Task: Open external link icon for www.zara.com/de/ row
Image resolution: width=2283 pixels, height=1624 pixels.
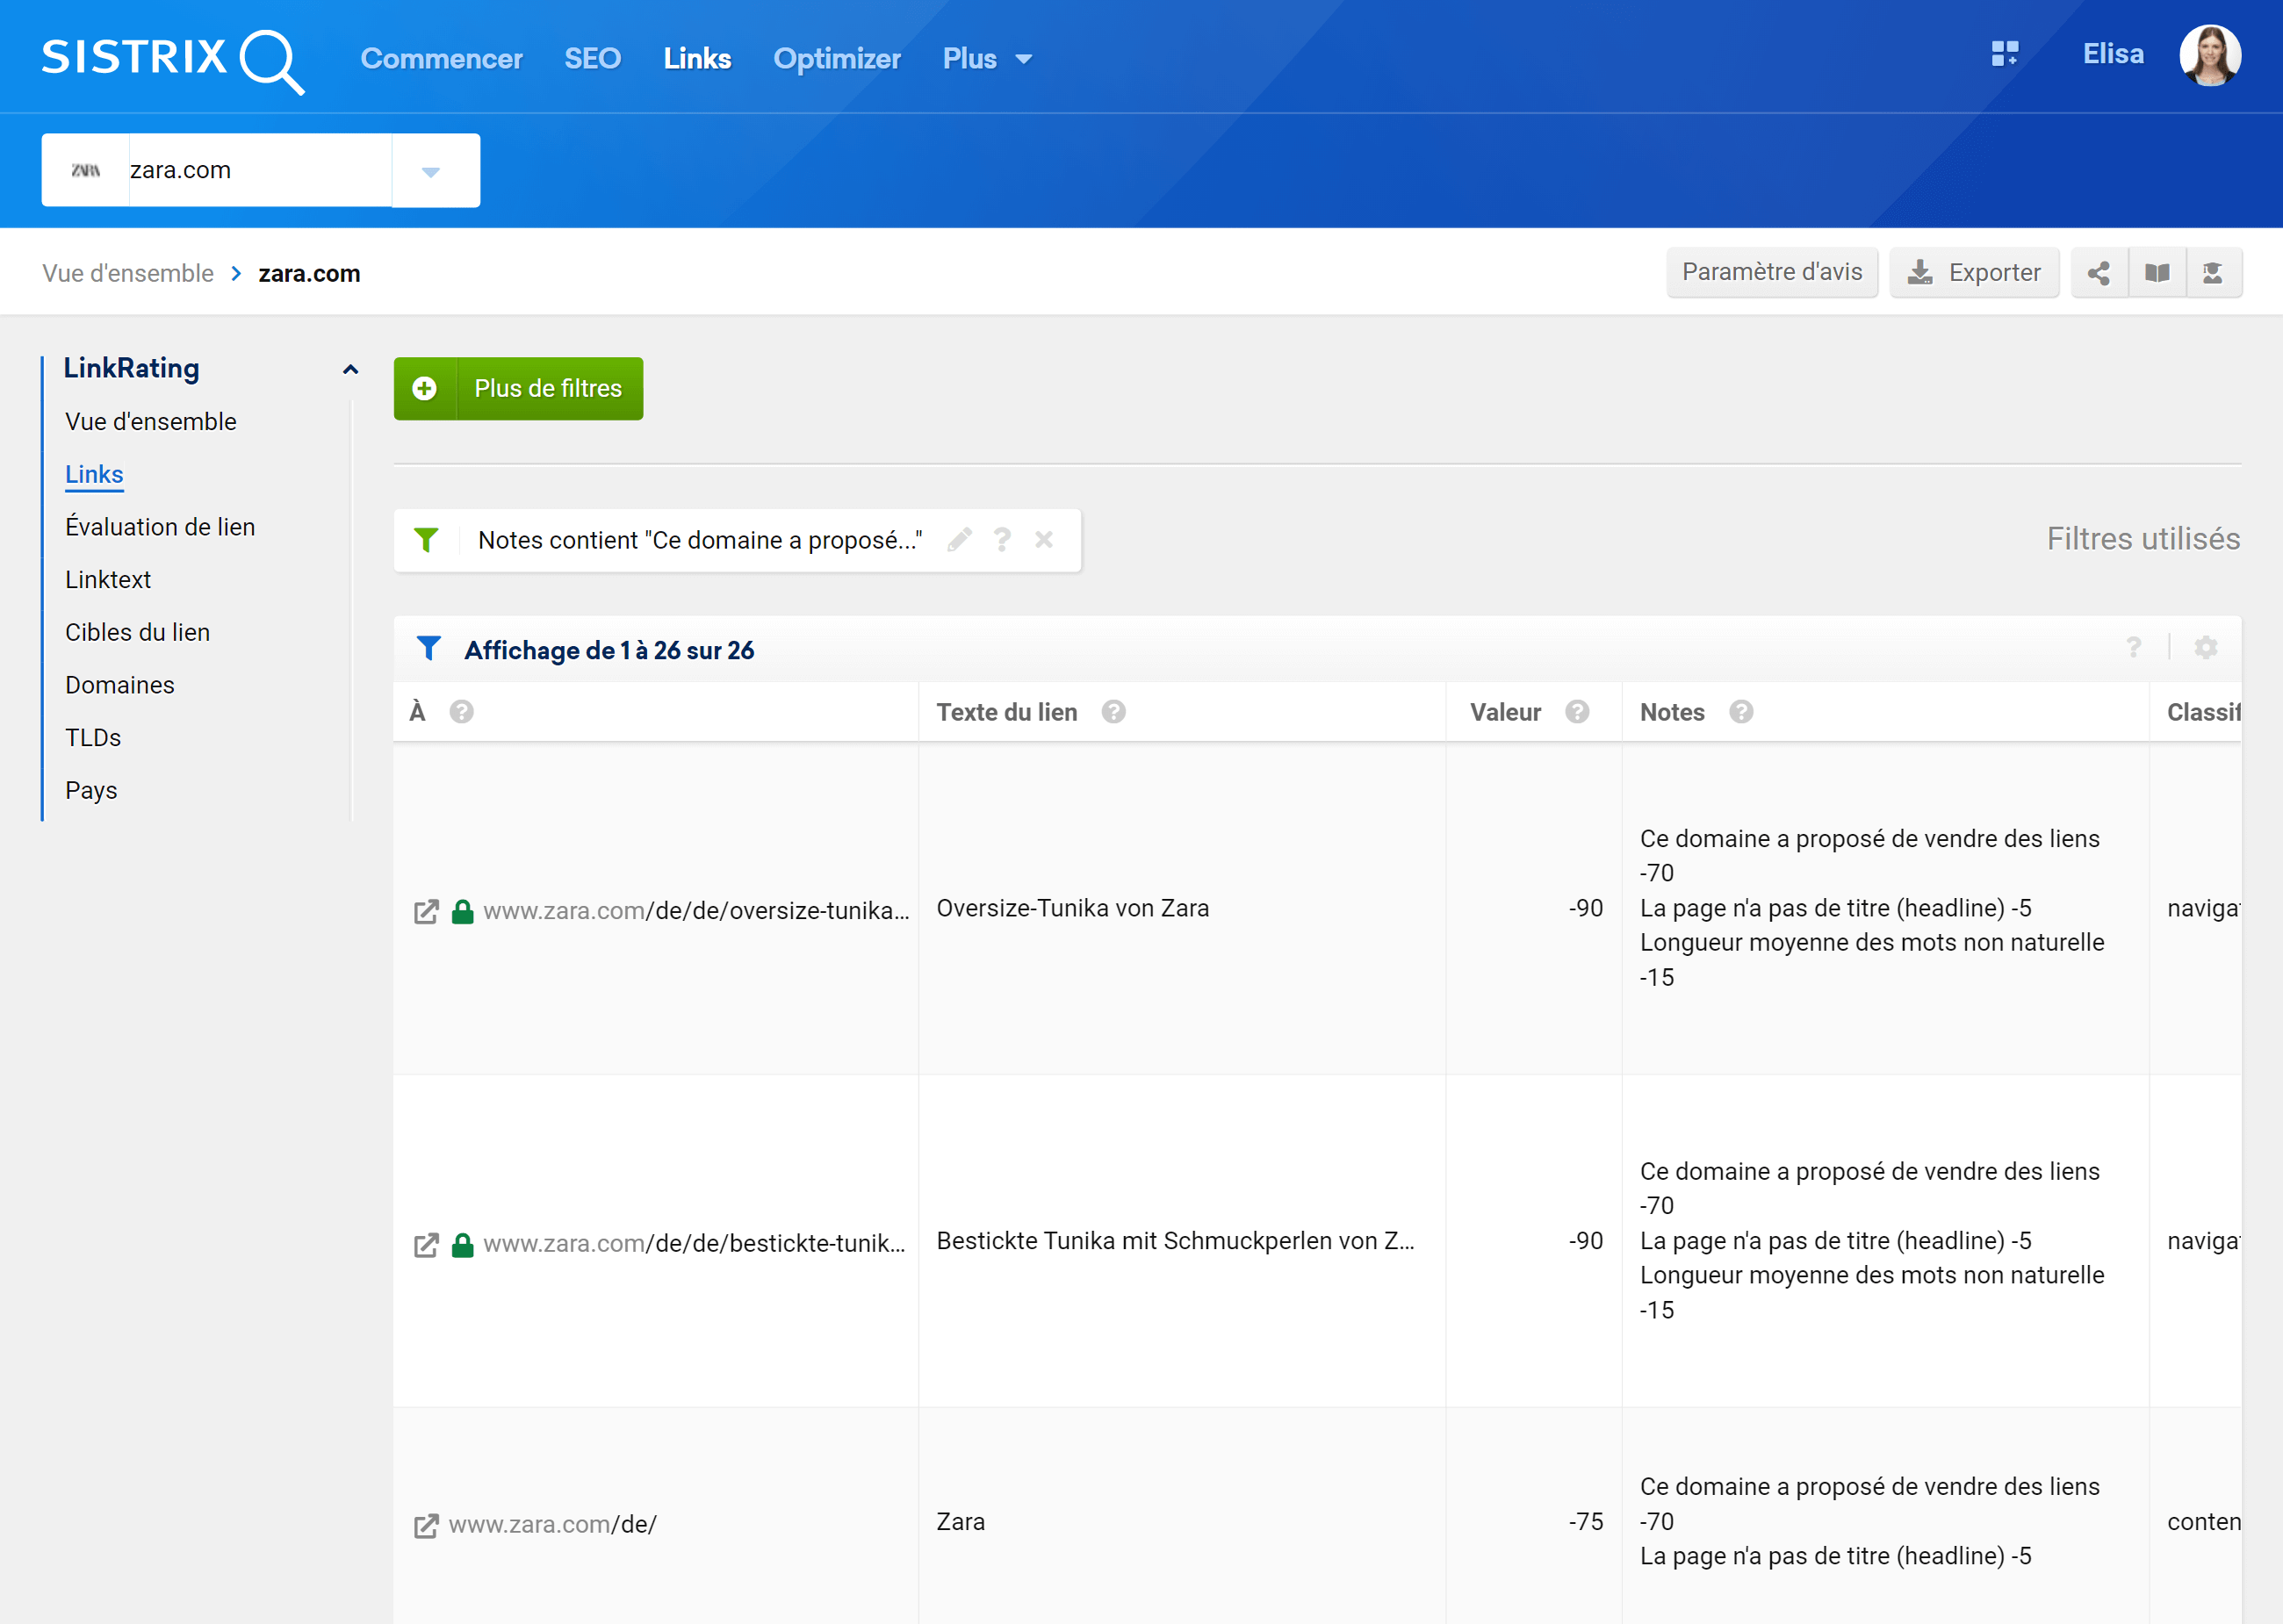Action: pos(426,1525)
